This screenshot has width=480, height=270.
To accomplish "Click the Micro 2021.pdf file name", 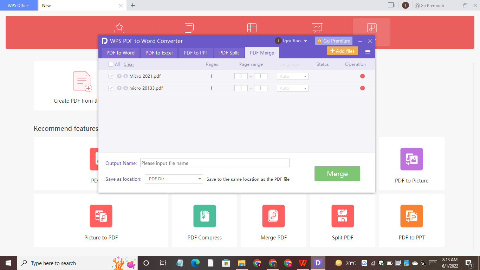I will tap(145, 76).
